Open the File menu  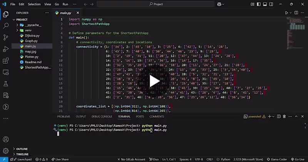(x=13, y=4)
